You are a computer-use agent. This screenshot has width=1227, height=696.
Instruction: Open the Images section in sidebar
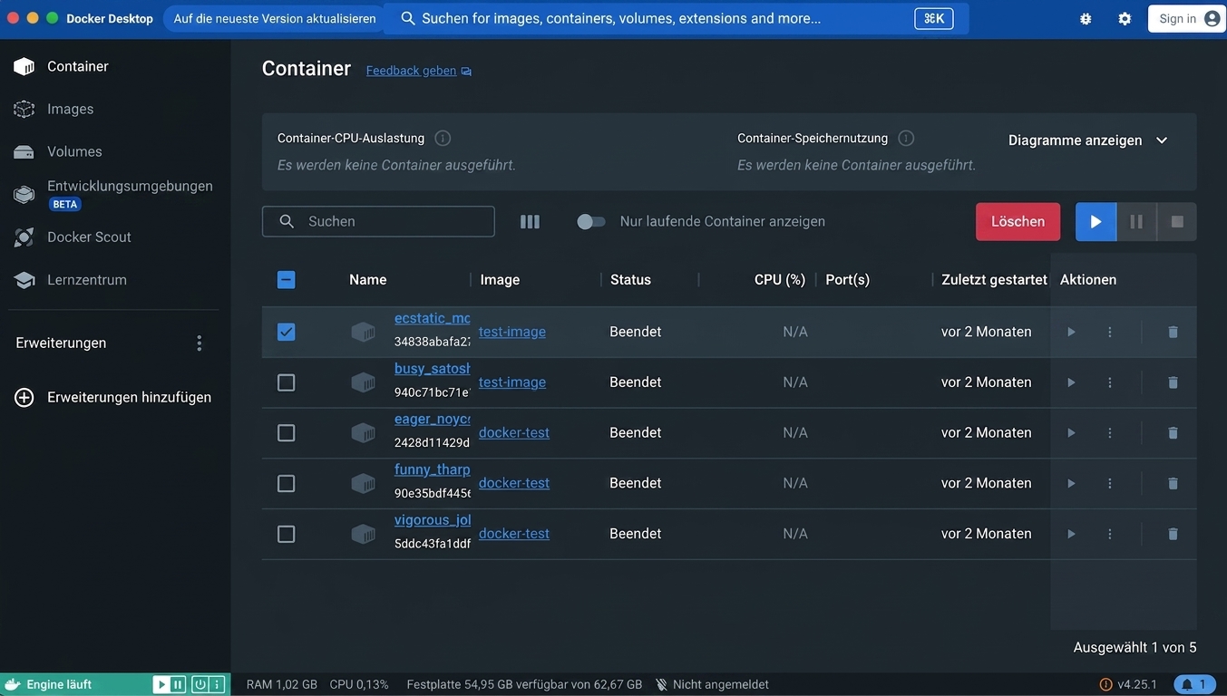(x=115, y=109)
